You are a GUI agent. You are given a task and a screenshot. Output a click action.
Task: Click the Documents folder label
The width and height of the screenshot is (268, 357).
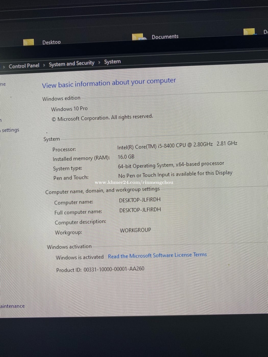165,37
